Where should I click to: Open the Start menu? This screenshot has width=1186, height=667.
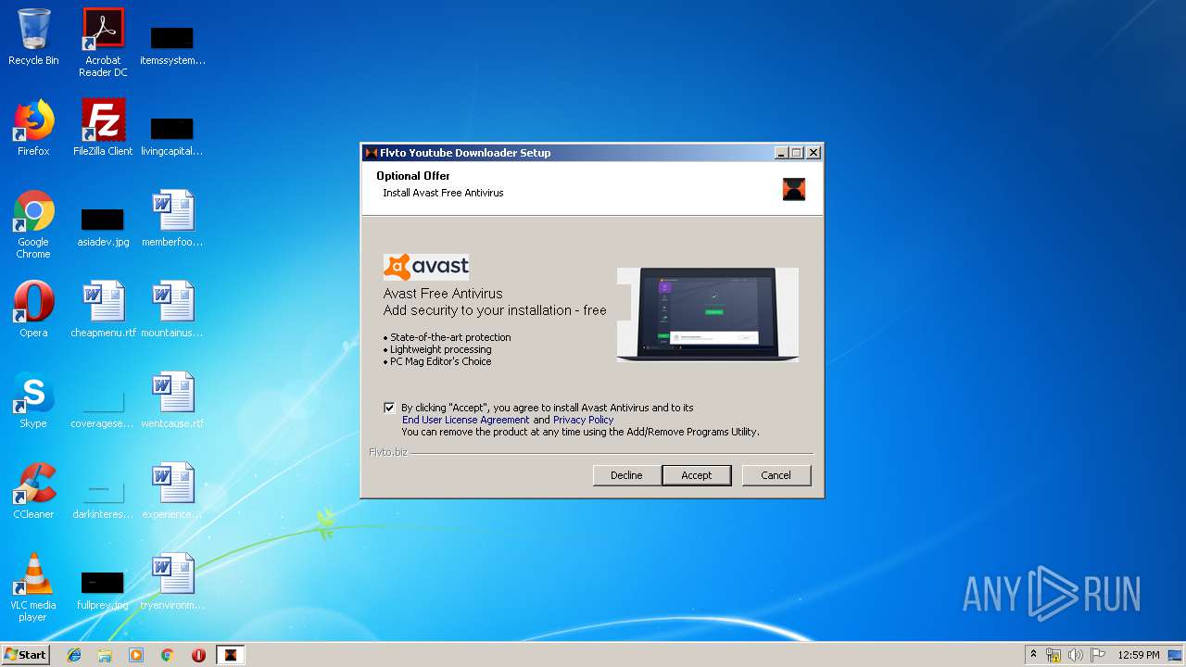[25, 655]
